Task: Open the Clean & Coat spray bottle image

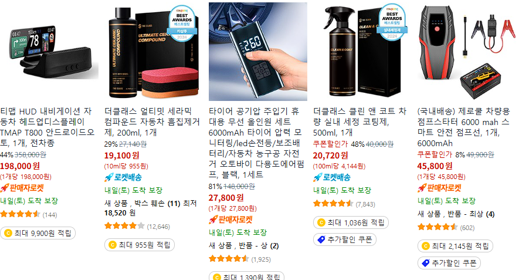Action: [362, 51]
